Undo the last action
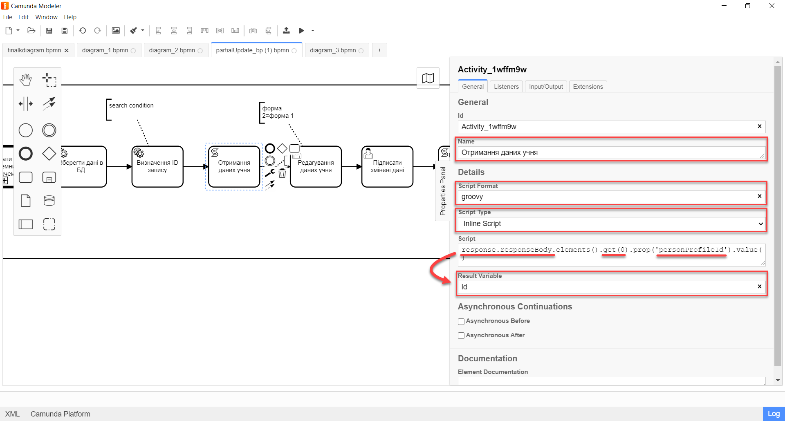This screenshot has width=785, height=421. tap(82, 31)
